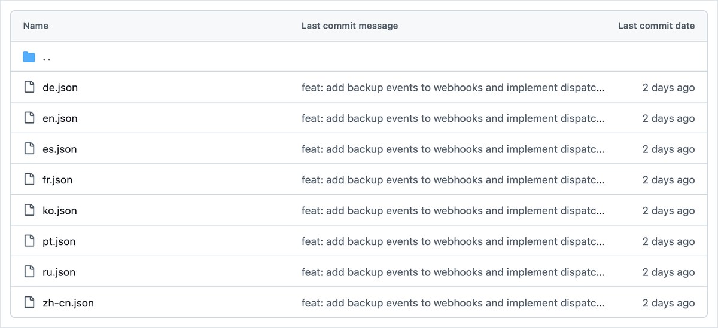Open the zh-cn.json file

(68, 303)
